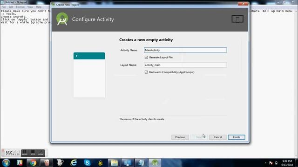
Task: Click back arrow in activity preview
Action: pyautogui.click(x=77, y=56)
